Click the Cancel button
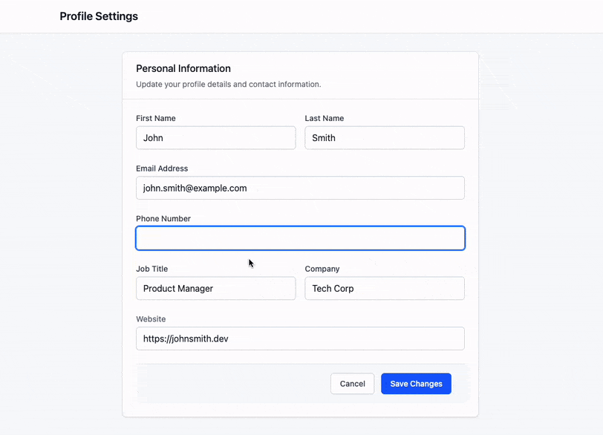603x435 pixels. (x=352, y=384)
